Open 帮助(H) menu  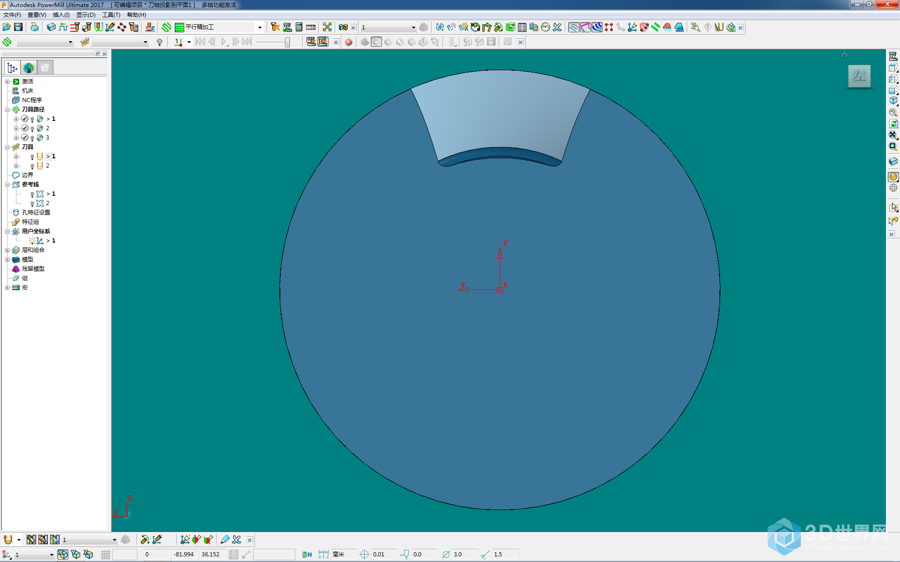point(136,15)
